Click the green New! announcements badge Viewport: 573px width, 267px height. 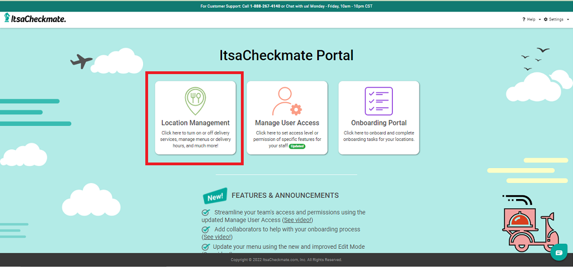pos(214,196)
